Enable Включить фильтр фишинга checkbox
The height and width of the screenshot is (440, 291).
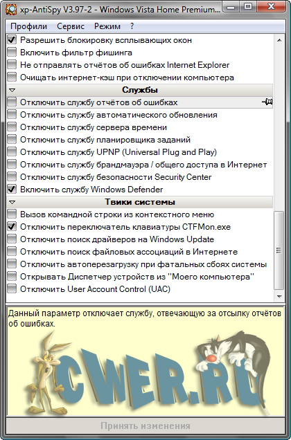(x=12, y=52)
